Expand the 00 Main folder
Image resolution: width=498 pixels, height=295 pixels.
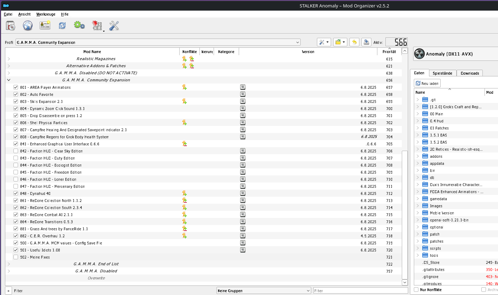point(418,114)
